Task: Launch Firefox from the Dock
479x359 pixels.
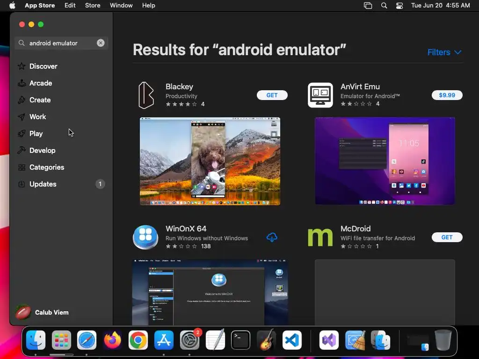Action: [x=112, y=340]
